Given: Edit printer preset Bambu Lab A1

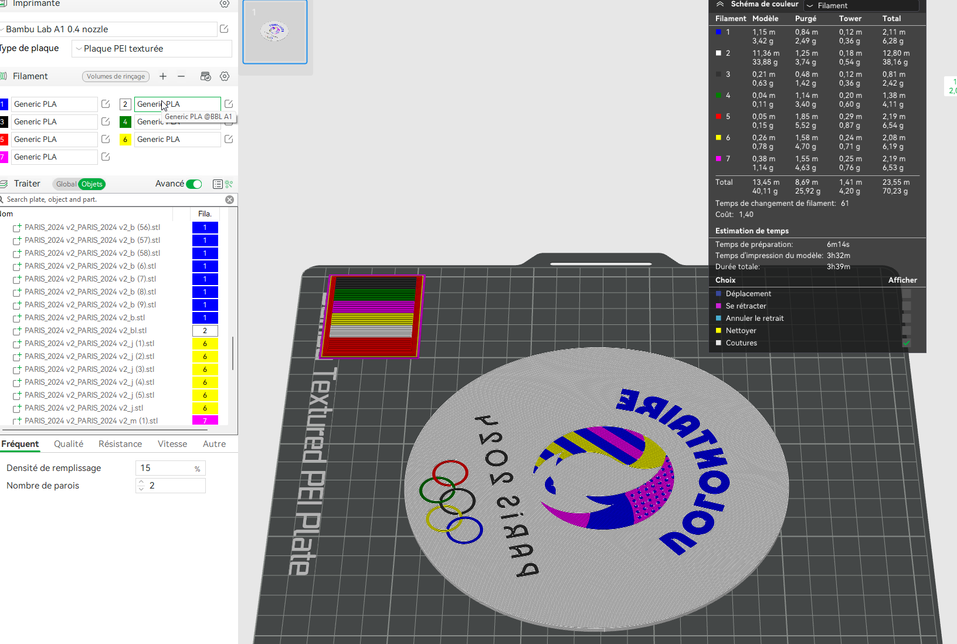Looking at the screenshot, I should click(224, 29).
